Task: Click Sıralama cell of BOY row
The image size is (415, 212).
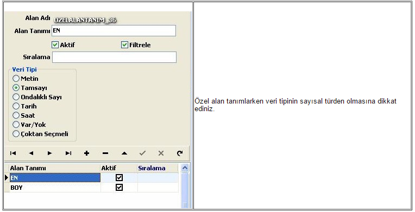Action: coord(158,188)
